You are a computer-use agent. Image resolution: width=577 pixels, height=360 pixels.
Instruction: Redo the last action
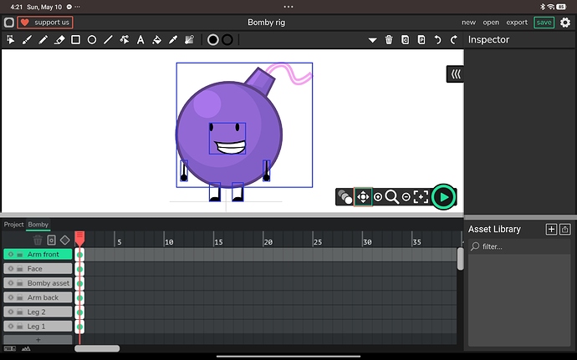(454, 40)
